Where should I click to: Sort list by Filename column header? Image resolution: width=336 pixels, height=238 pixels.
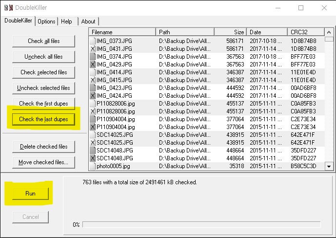pos(122,32)
